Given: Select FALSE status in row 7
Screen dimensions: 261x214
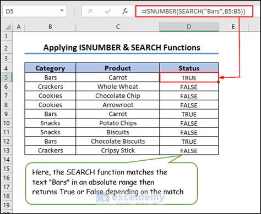Looking at the screenshot, I should (189, 96).
